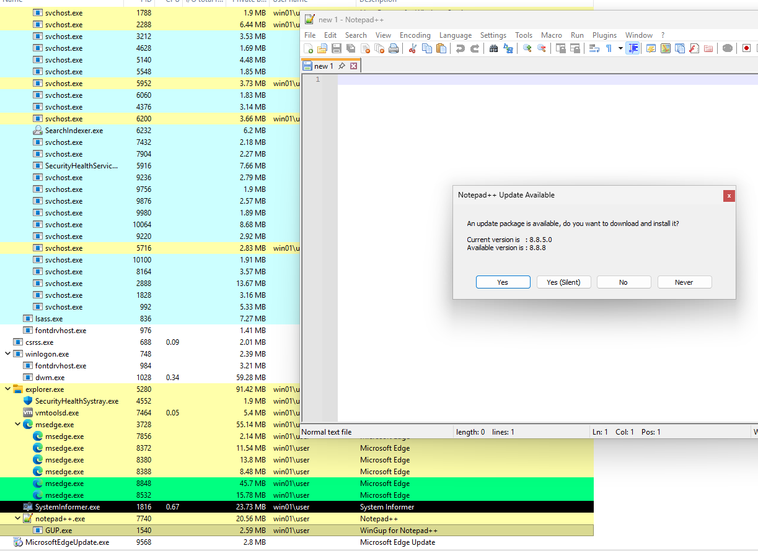Toggle the Word Wrap toolbar button
758x551 pixels.
tap(594, 48)
